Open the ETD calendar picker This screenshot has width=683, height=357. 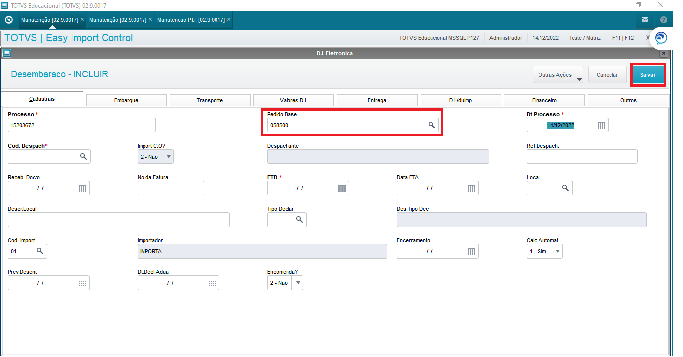click(x=342, y=188)
